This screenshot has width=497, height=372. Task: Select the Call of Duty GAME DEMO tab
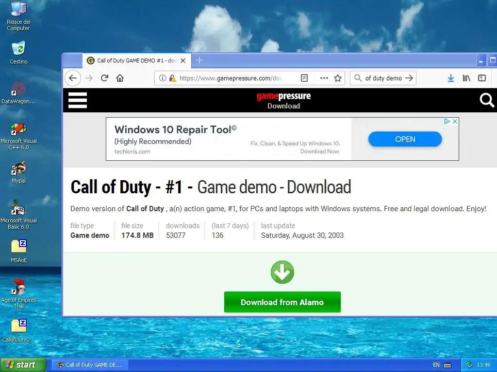click(136, 61)
